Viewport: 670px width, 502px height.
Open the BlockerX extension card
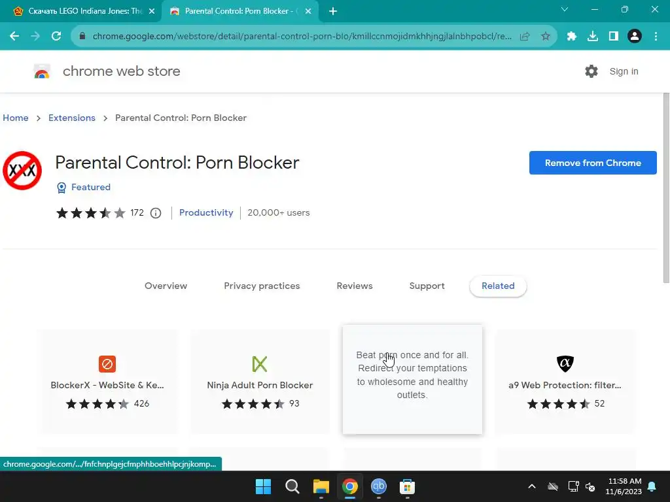click(107, 382)
